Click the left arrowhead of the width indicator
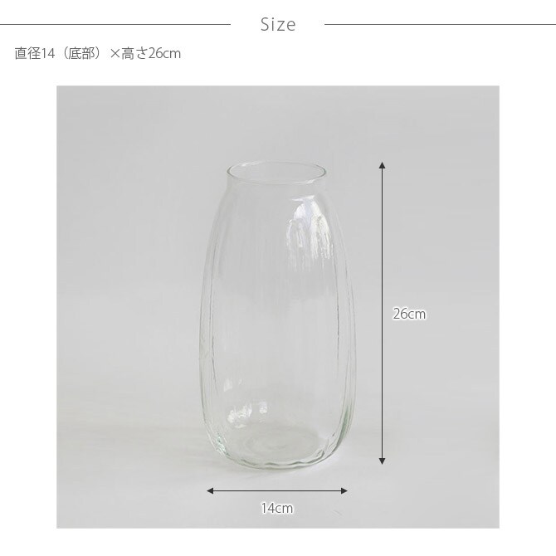The image size is (556, 556). click(x=210, y=490)
